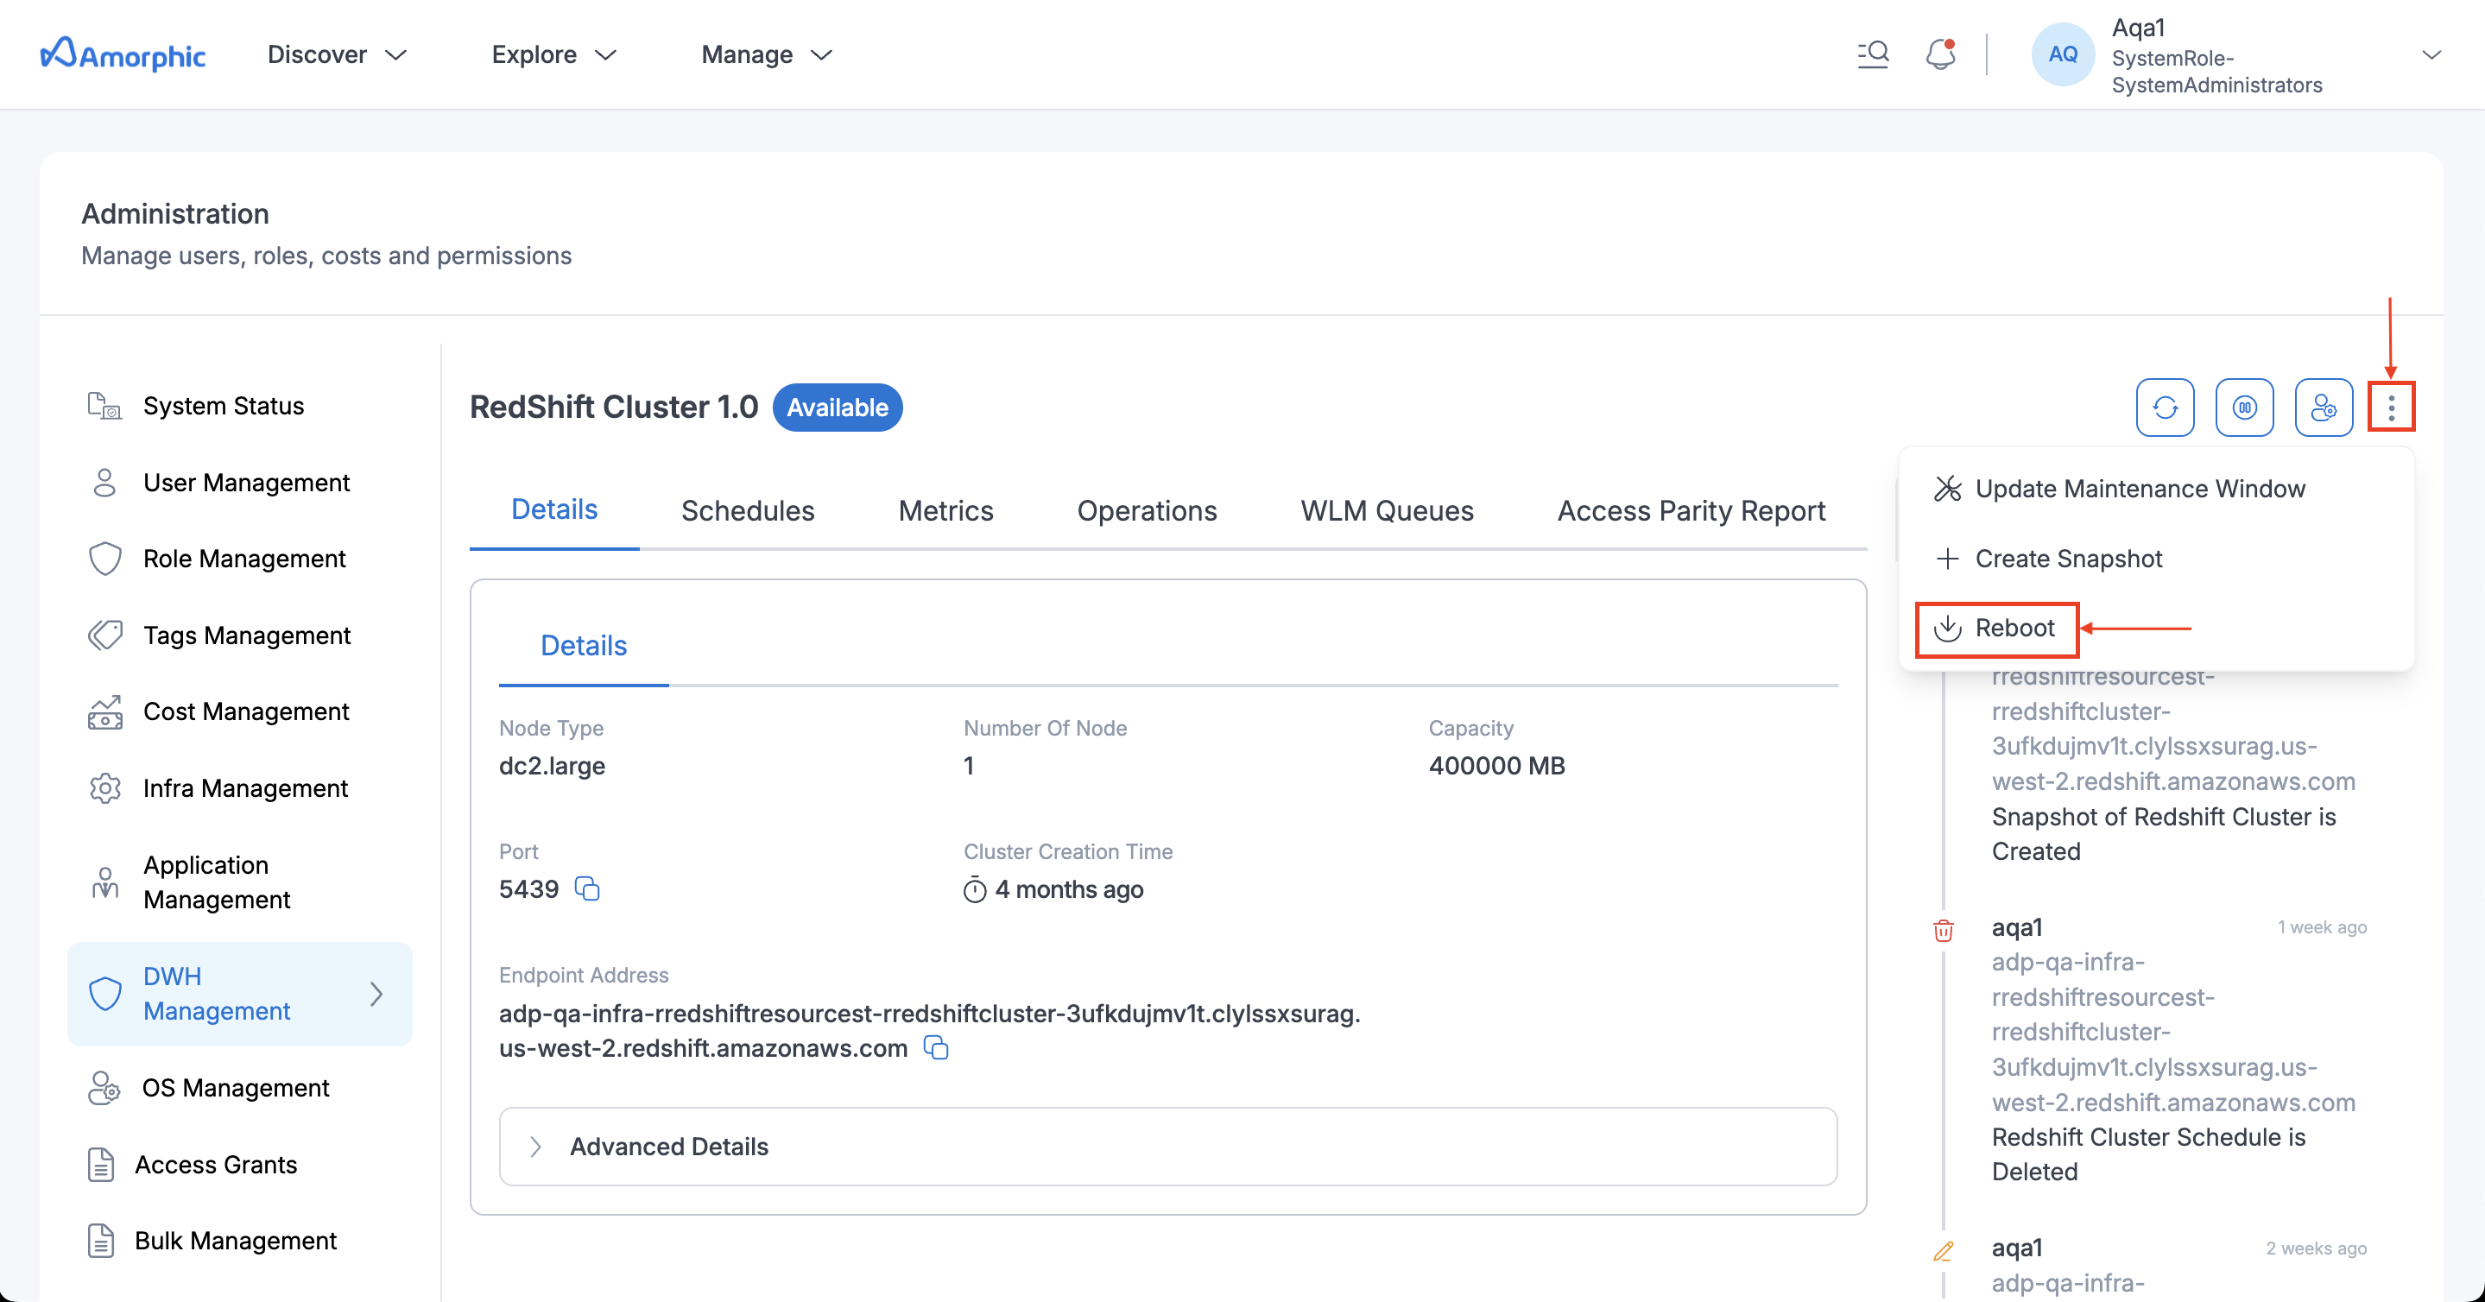Image resolution: width=2485 pixels, height=1302 pixels.
Task: Select the inner Details sub-tab
Action: point(583,645)
